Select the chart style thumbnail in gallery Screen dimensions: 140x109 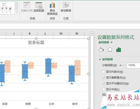coord(7,8)
